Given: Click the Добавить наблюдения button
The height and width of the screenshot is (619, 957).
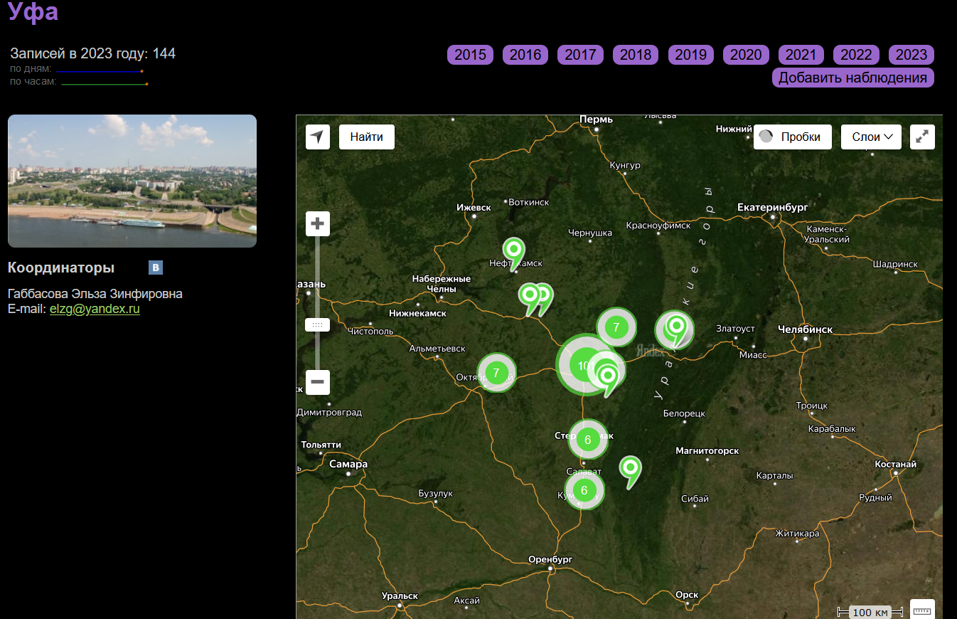Looking at the screenshot, I should [x=853, y=78].
